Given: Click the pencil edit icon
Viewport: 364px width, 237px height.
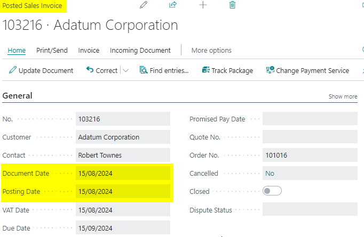Looking at the screenshot, I should [143, 5].
